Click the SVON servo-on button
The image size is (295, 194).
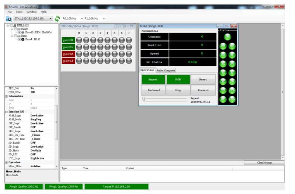point(178,80)
